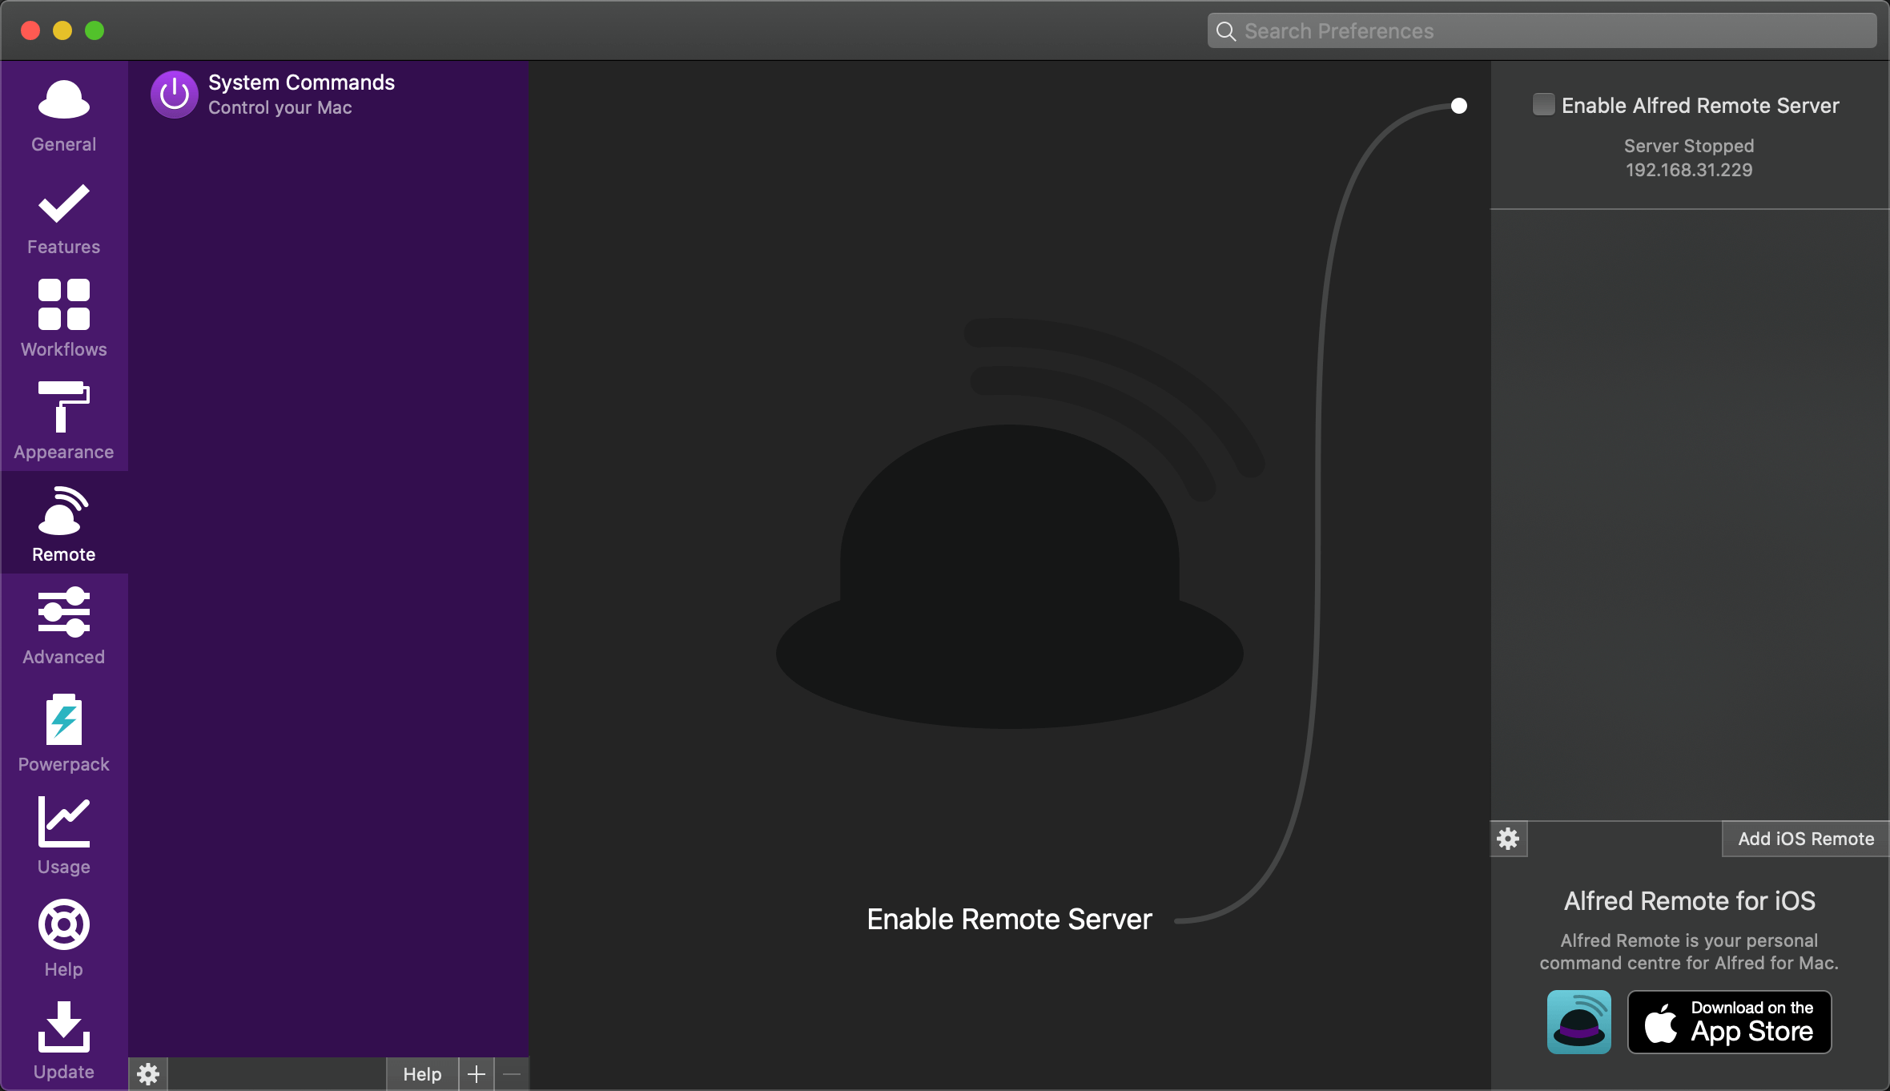Click Add iOS Remote button

pos(1805,839)
